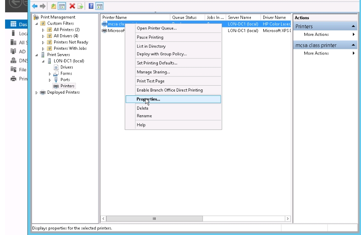
Task: Open Help via the question mark icon
Action: [91, 6]
